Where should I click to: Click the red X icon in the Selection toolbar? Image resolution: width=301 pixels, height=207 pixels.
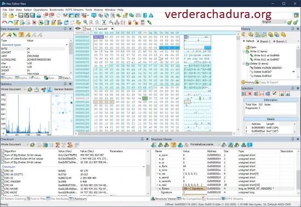250,94
